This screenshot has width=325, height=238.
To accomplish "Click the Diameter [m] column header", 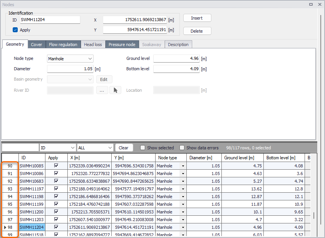I will tap(204, 158).
